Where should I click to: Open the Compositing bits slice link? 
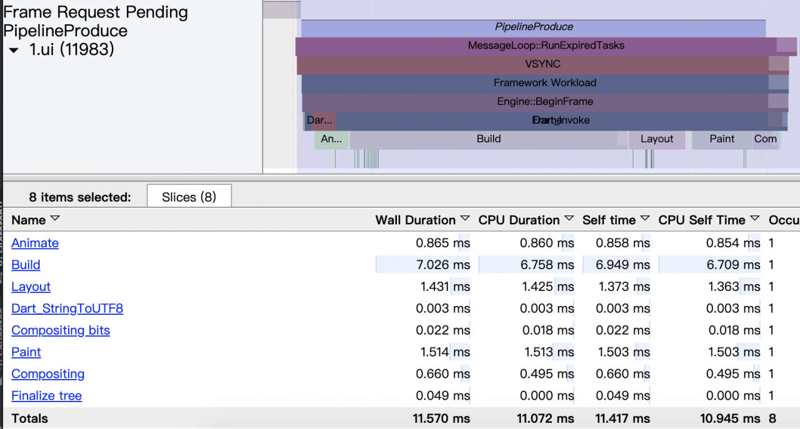(61, 330)
